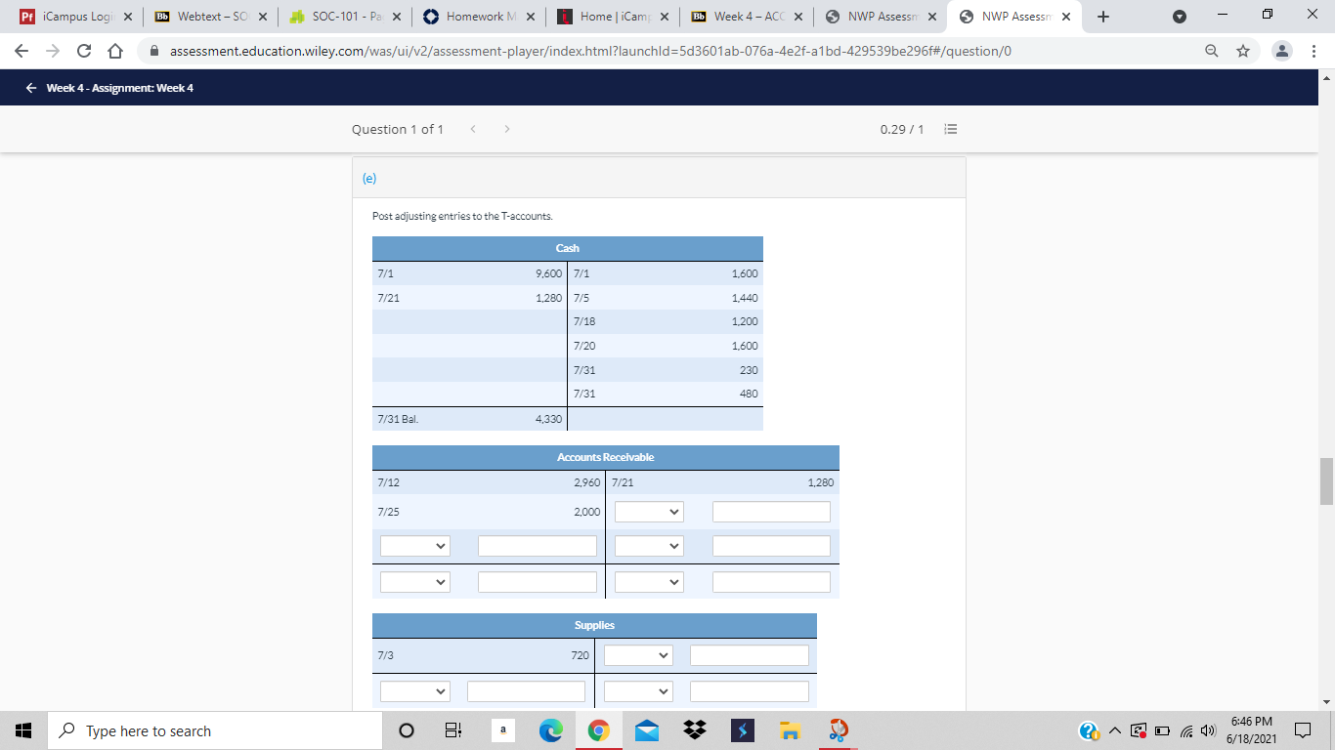The image size is (1335, 750).
Task: Open Wi-Fi network tray icon
Action: coord(1186,731)
